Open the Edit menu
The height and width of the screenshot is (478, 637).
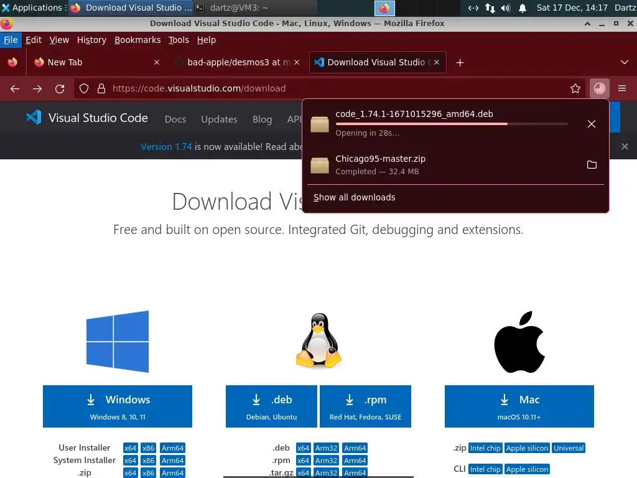click(x=34, y=40)
